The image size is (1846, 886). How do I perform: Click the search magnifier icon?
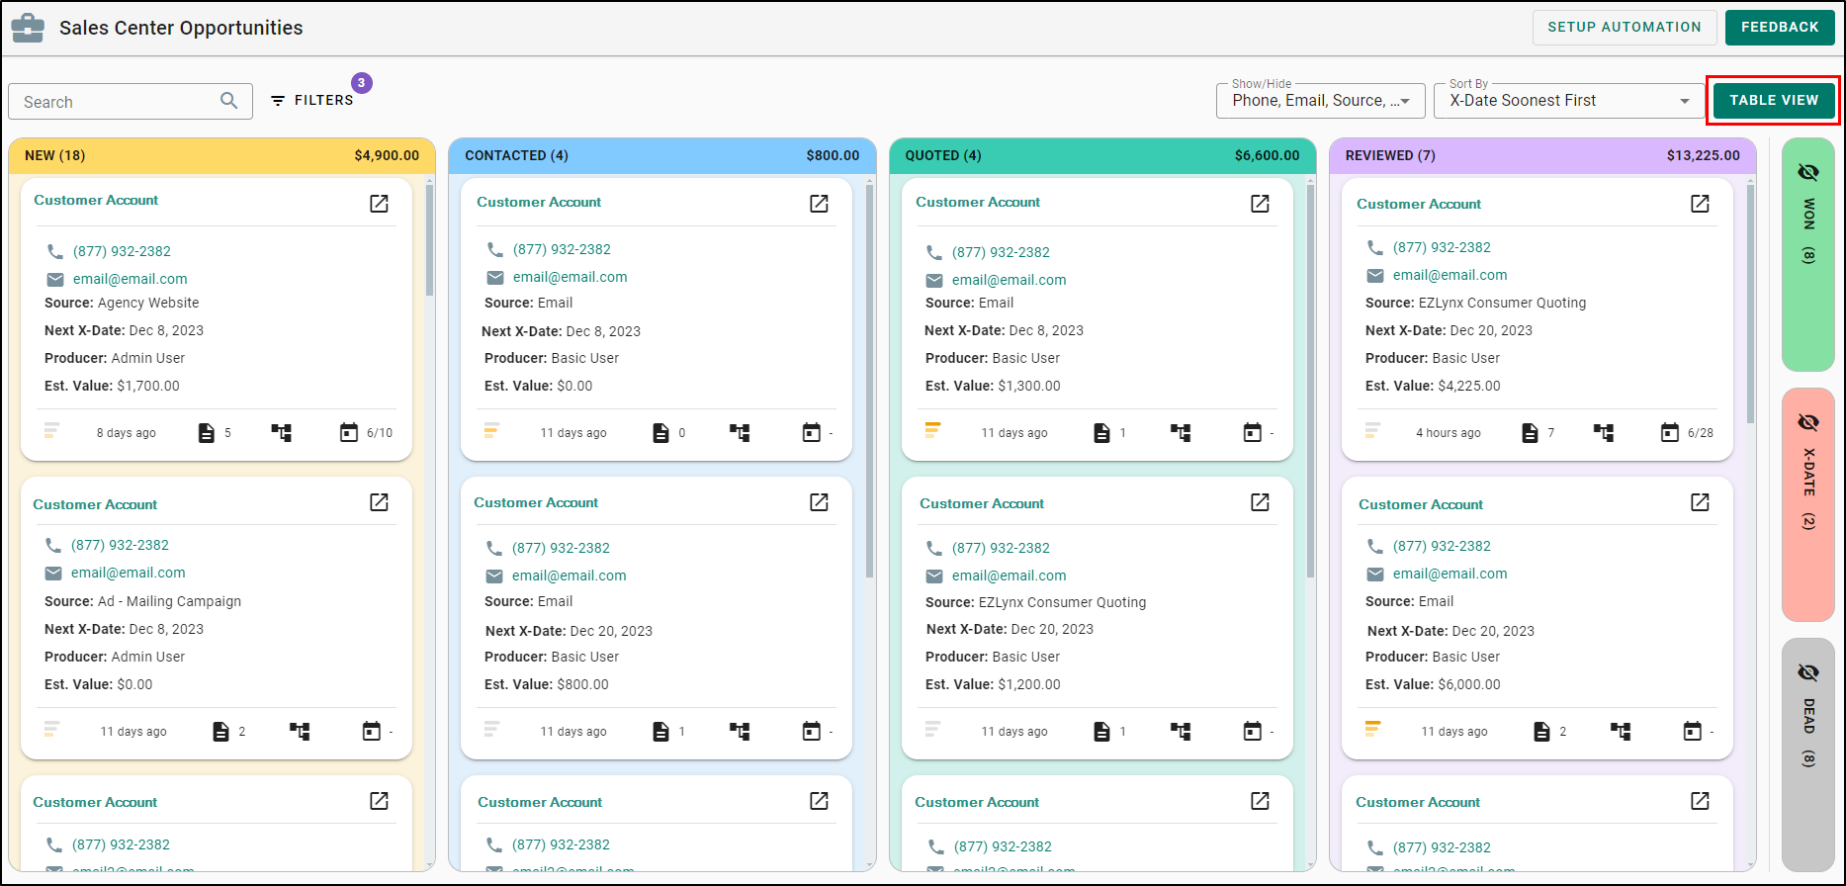click(x=229, y=101)
